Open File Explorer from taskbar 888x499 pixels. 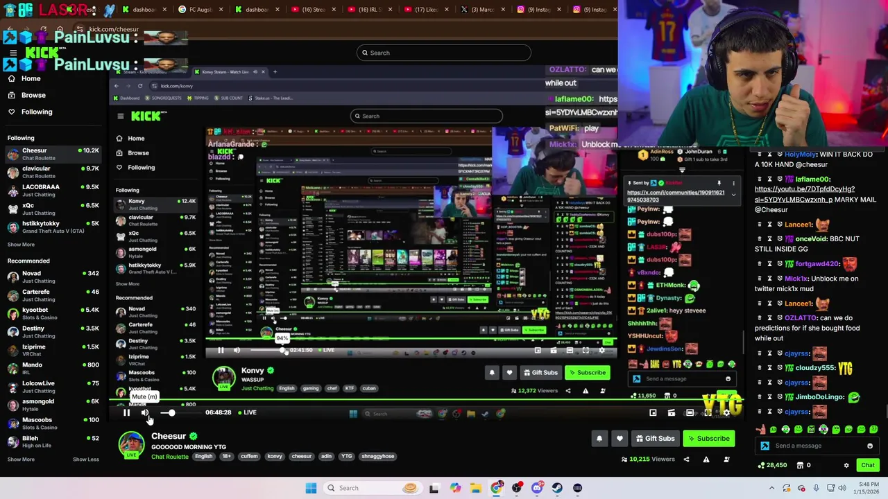coord(476,488)
